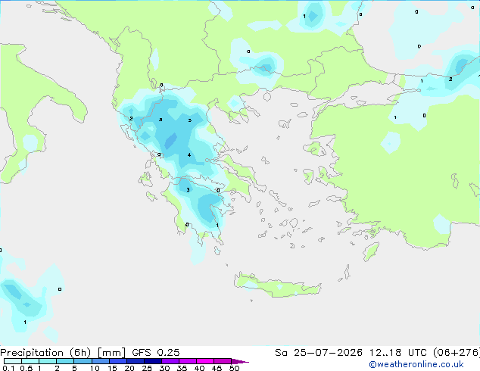Click the 20–25 mm legend swatch
Viewport: 480px width, 371px height.
pos(136,361)
